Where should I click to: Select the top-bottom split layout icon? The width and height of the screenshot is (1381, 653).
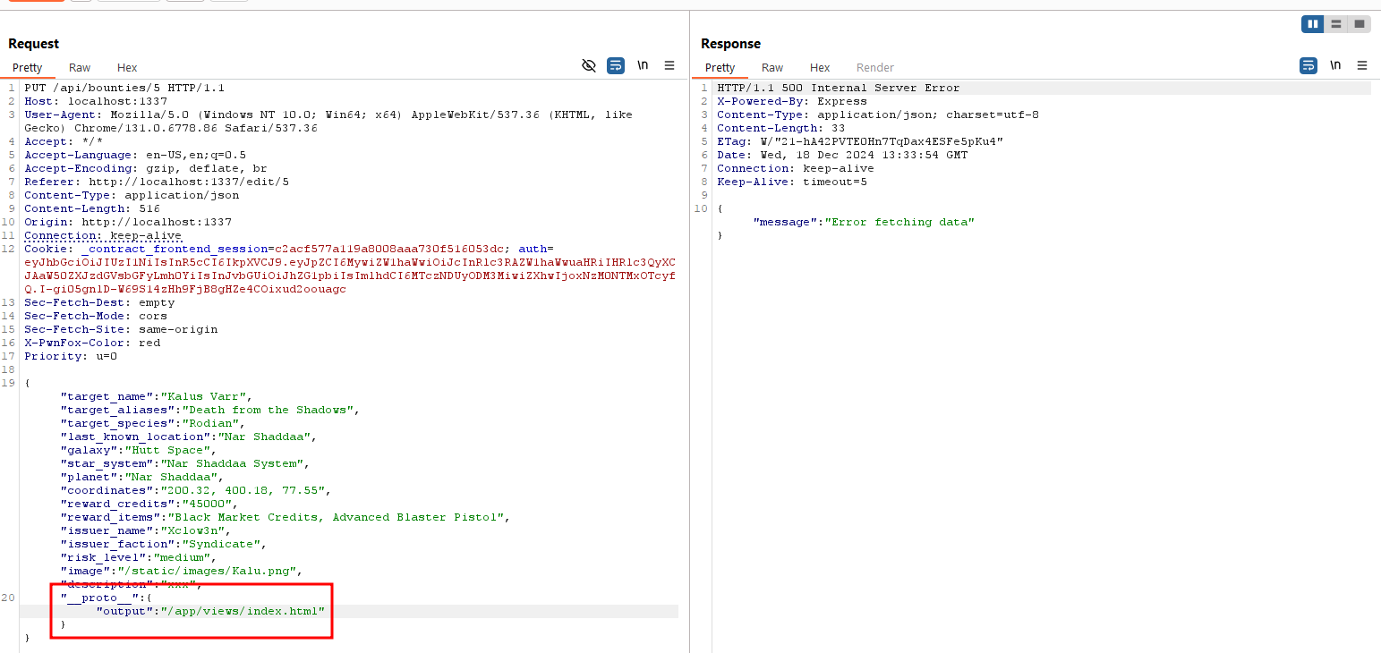[1336, 24]
